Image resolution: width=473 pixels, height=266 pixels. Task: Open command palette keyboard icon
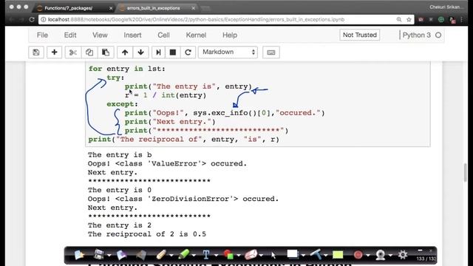[271, 52]
